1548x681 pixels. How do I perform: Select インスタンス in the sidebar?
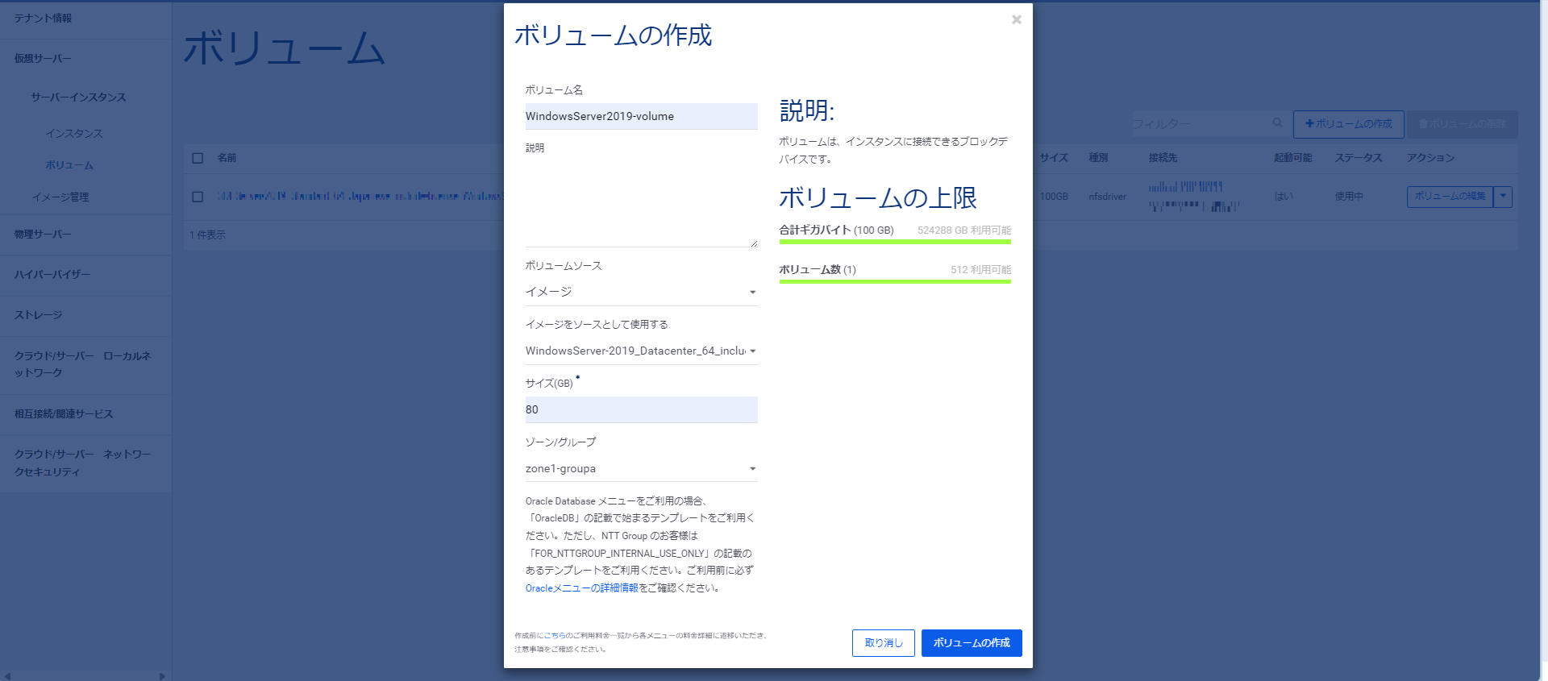74,134
